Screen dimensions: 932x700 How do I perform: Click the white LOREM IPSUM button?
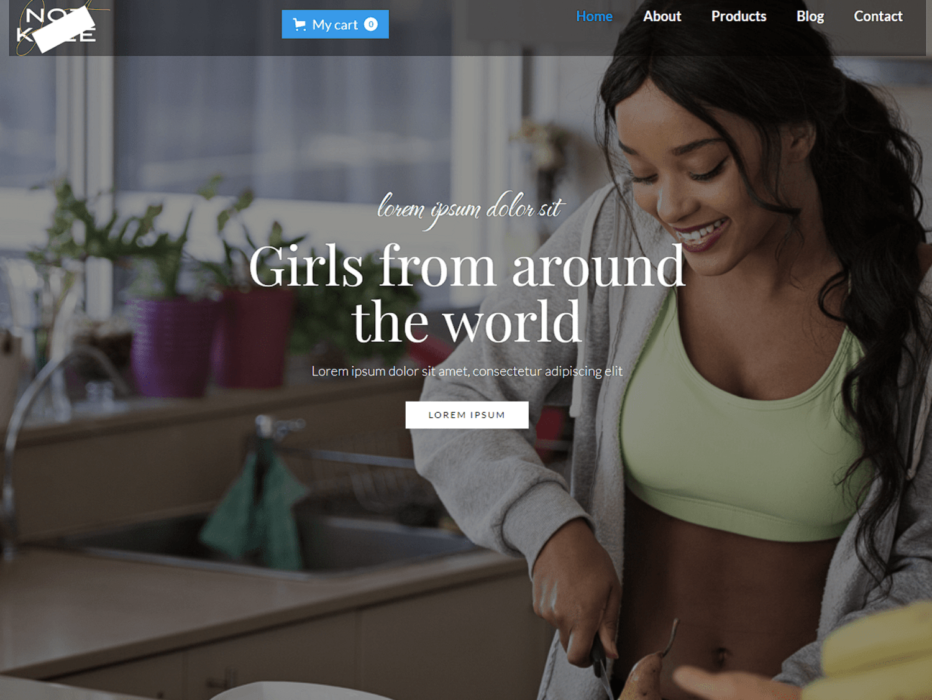point(467,415)
